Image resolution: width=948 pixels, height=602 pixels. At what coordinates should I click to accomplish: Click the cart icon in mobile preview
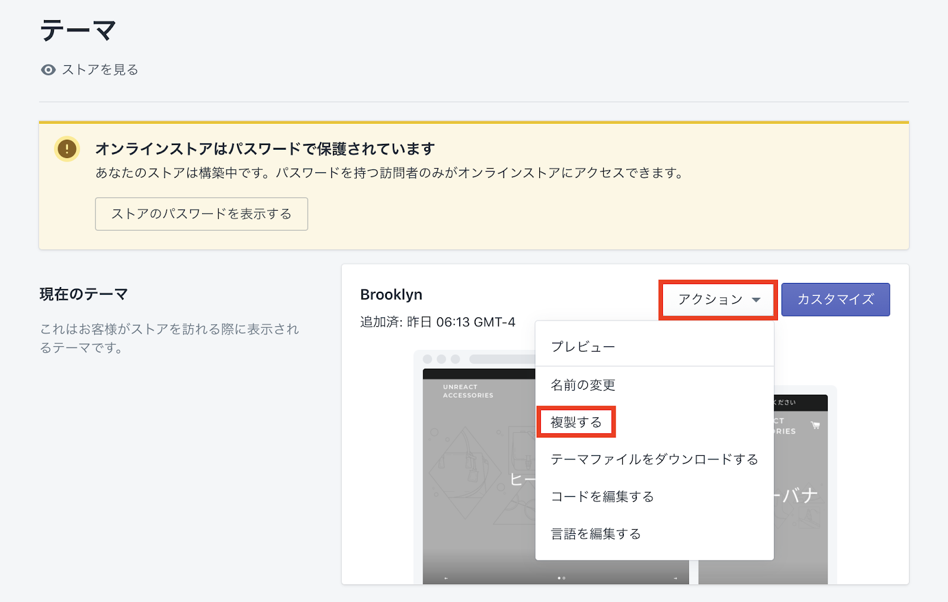click(x=815, y=426)
